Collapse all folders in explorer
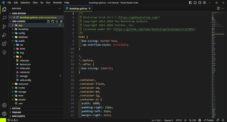The image size is (227, 122). (61, 21)
